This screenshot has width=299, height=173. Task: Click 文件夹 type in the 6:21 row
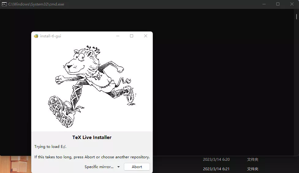point(253,169)
